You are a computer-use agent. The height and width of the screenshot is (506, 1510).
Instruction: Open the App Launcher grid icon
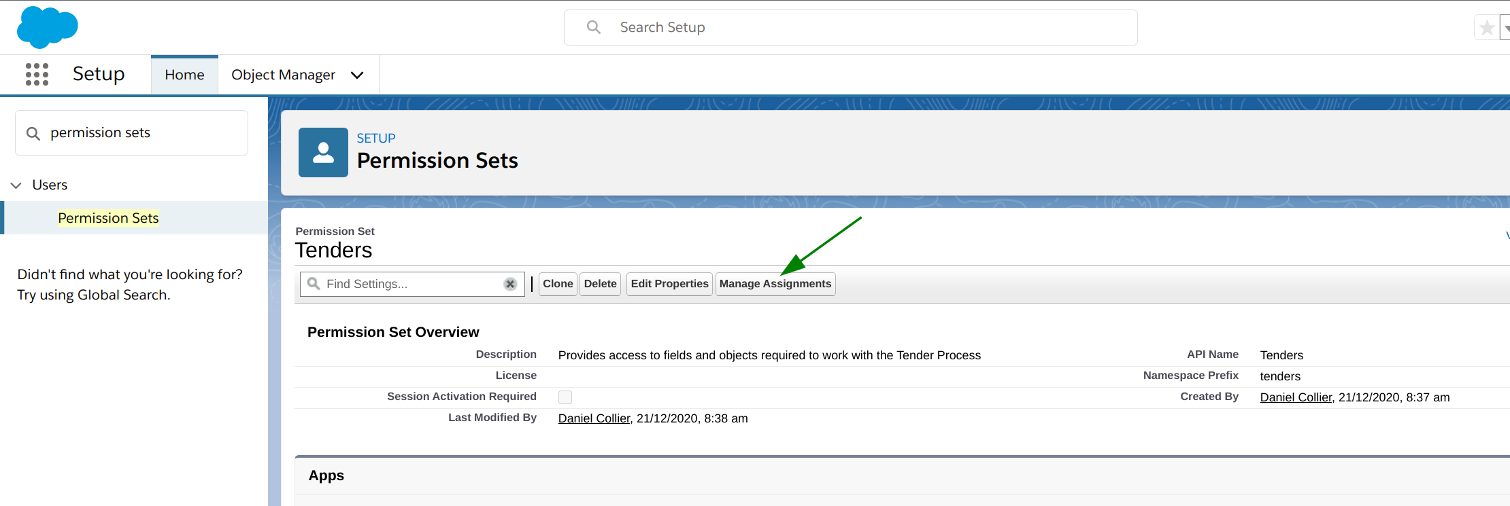tap(37, 74)
